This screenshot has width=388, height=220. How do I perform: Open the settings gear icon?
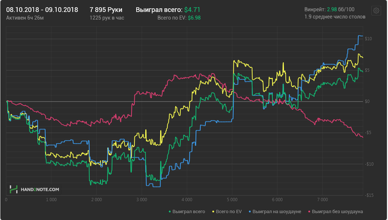(x=376, y=11)
